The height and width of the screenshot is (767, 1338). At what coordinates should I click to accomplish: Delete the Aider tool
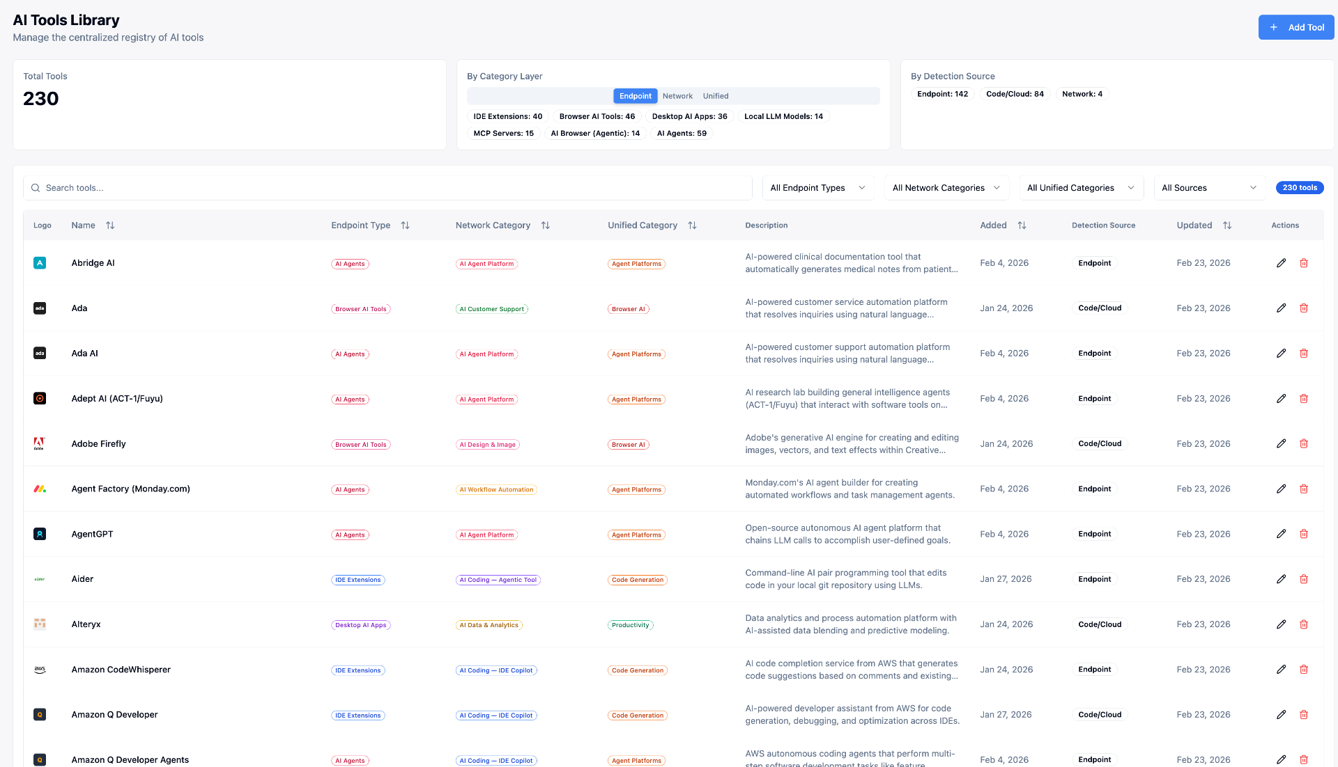click(1304, 579)
